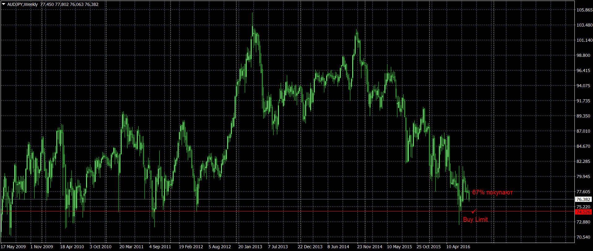Select the 17 May 2009 date label
Image resolution: width=593 pixels, height=251 pixels.
pyautogui.click(x=13, y=247)
